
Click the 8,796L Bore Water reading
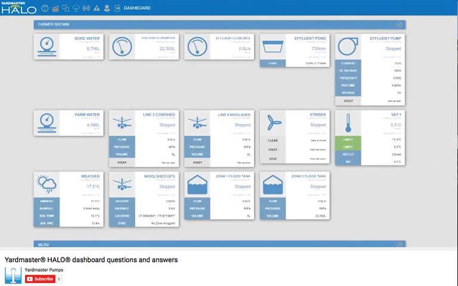pyautogui.click(x=93, y=49)
